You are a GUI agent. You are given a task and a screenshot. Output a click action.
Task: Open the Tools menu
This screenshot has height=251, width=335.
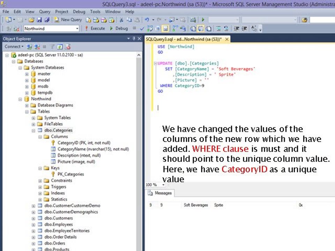pyautogui.click(x=95, y=12)
